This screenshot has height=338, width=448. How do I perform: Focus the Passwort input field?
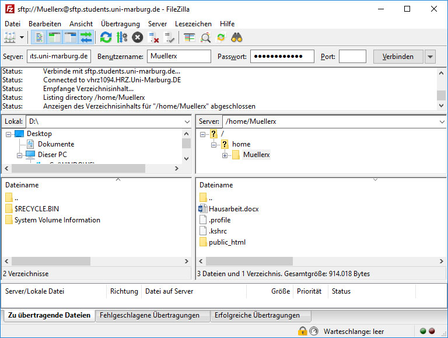tap(282, 56)
